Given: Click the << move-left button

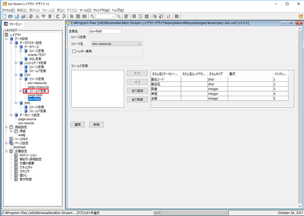Looking at the screenshot, I should pyautogui.click(x=137, y=82).
